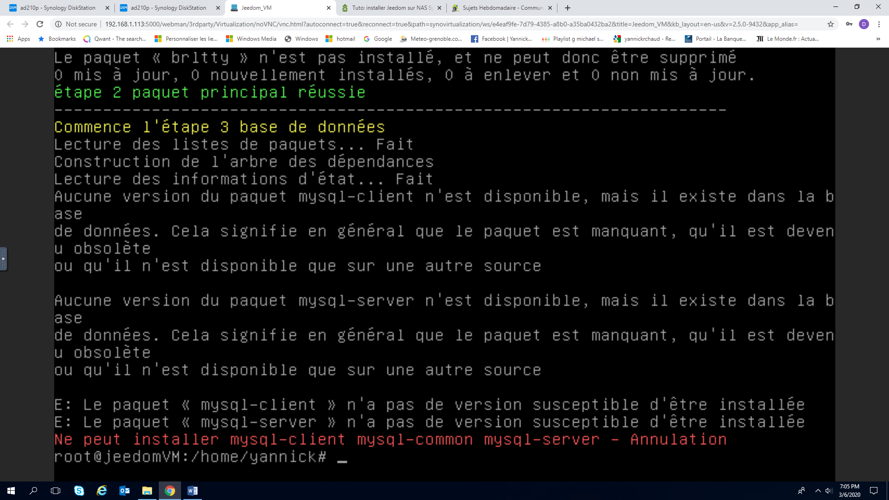Show hidden system tray icons
The image size is (889, 500).
tap(818, 491)
